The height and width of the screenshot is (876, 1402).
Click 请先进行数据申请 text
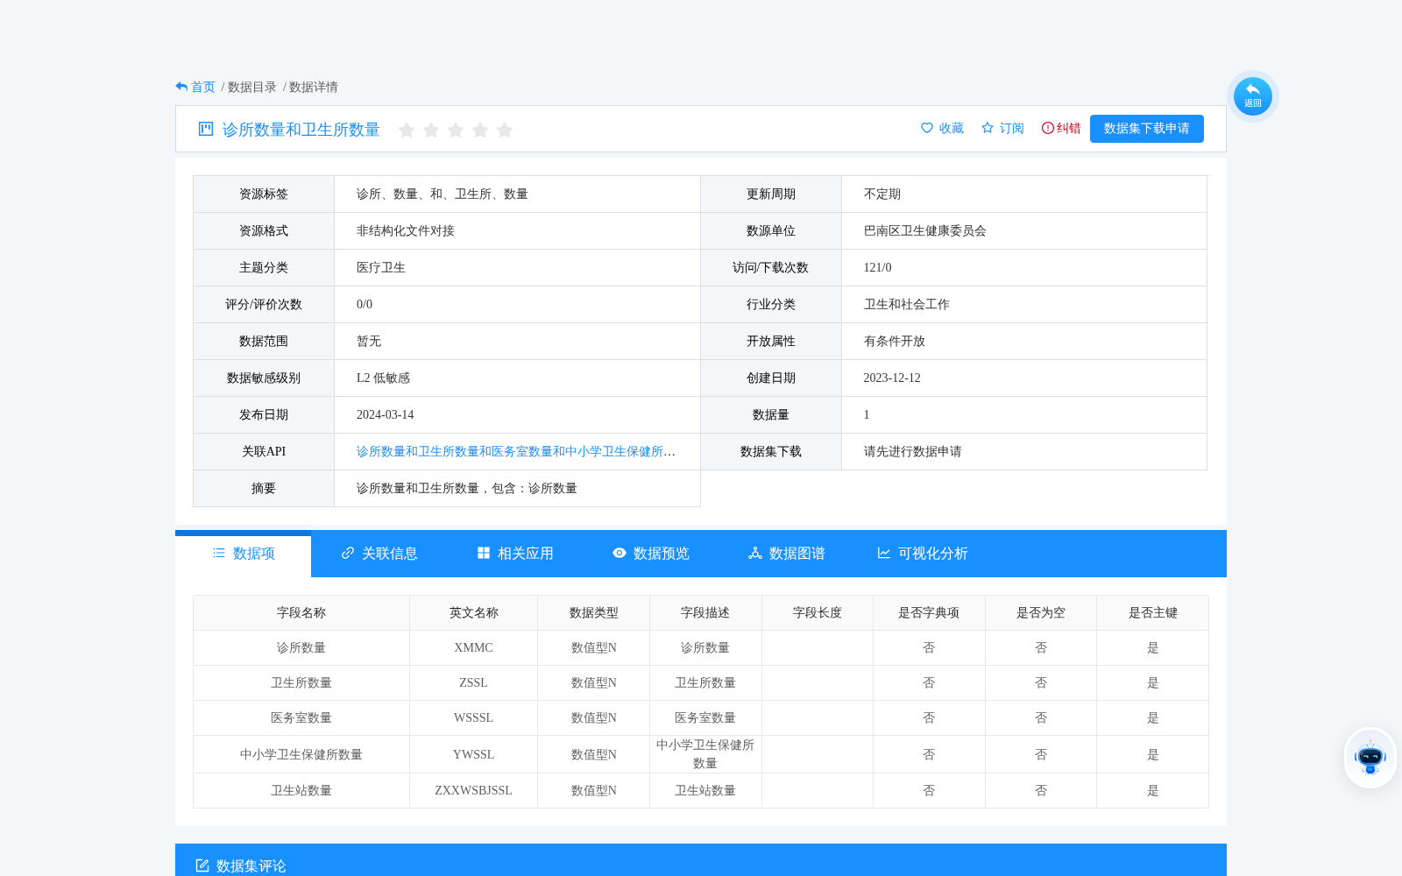(913, 451)
